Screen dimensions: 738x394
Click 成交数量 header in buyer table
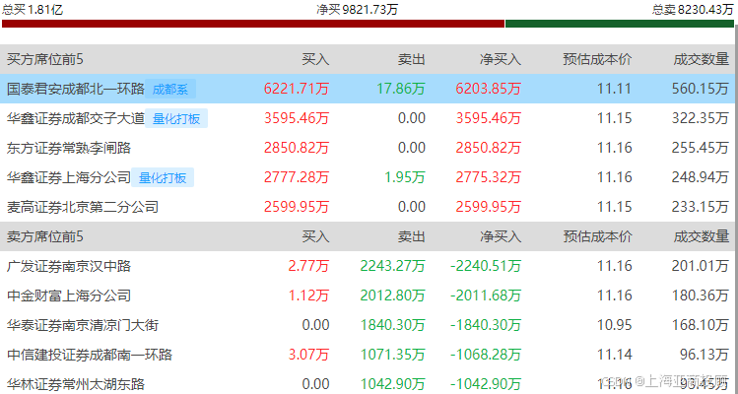(x=701, y=59)
